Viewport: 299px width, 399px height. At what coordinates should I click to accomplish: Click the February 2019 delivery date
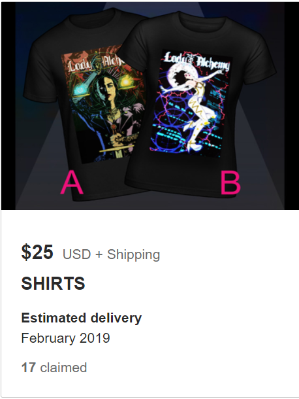coord(65,338)
